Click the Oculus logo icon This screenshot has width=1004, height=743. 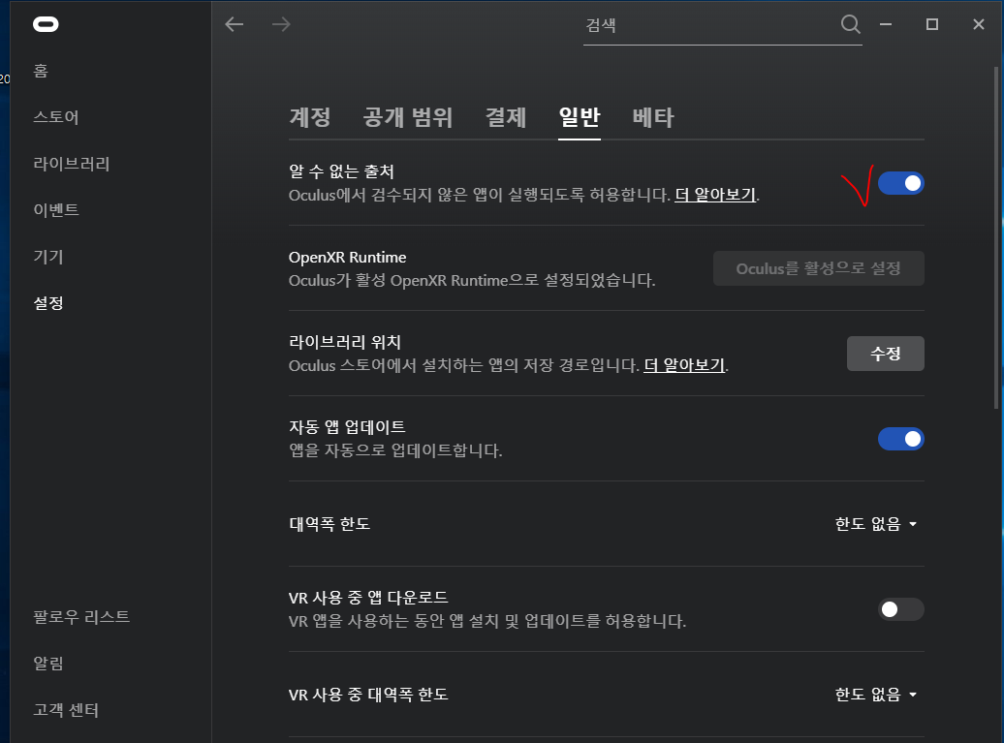[x=46, y=24]
